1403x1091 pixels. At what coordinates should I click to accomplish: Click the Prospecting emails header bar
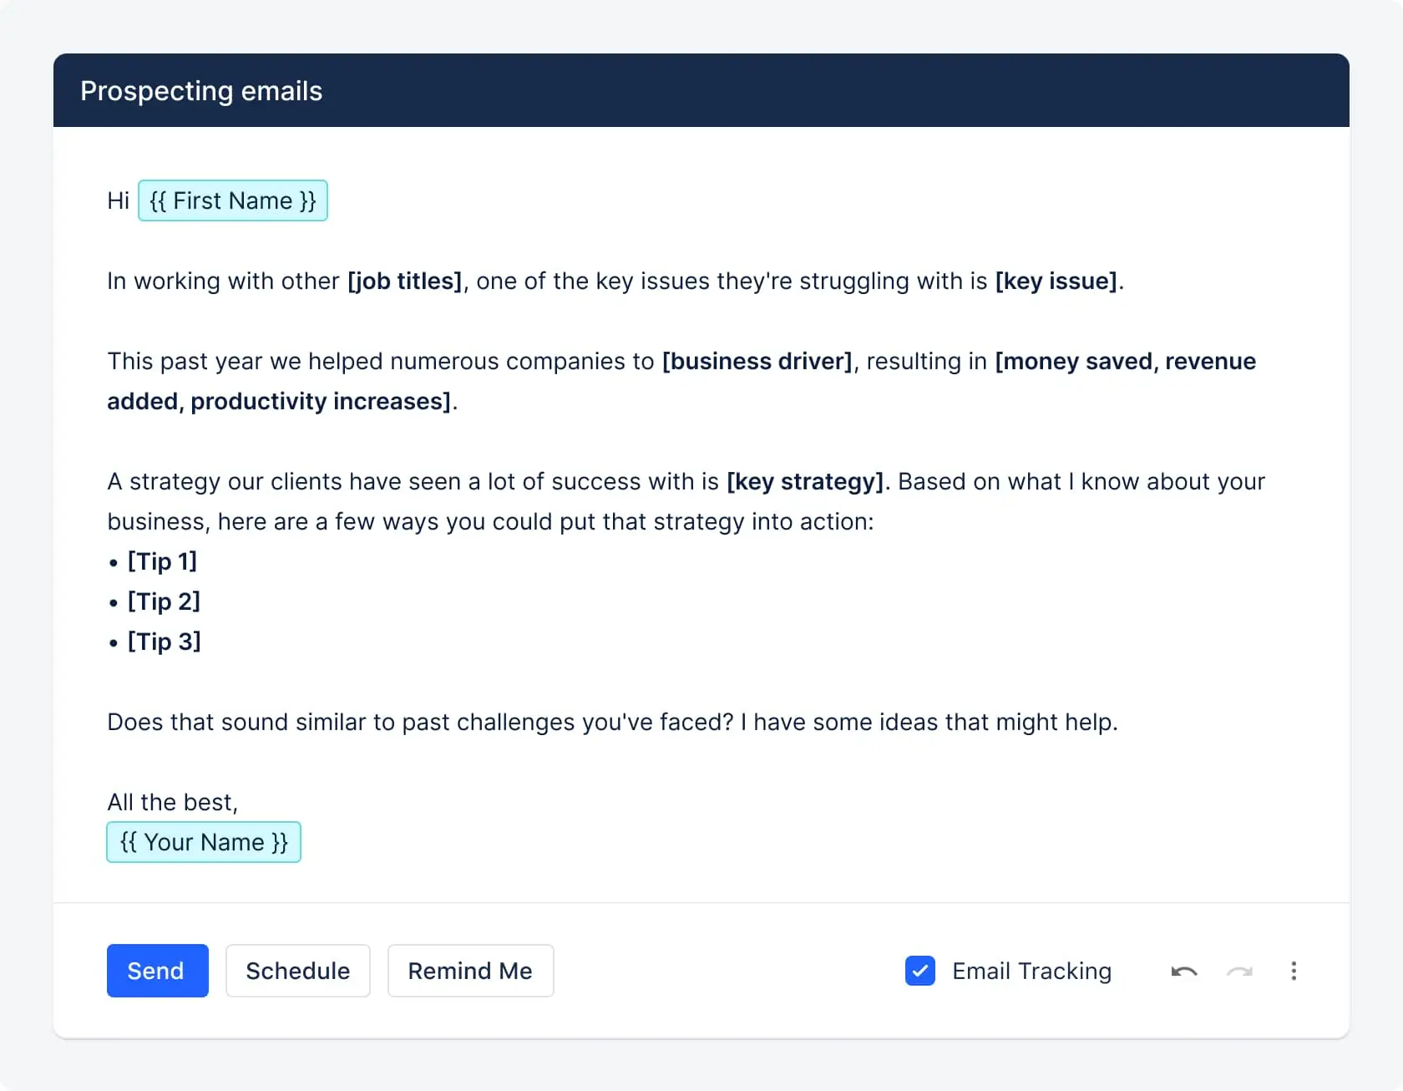tap(200, 90)
